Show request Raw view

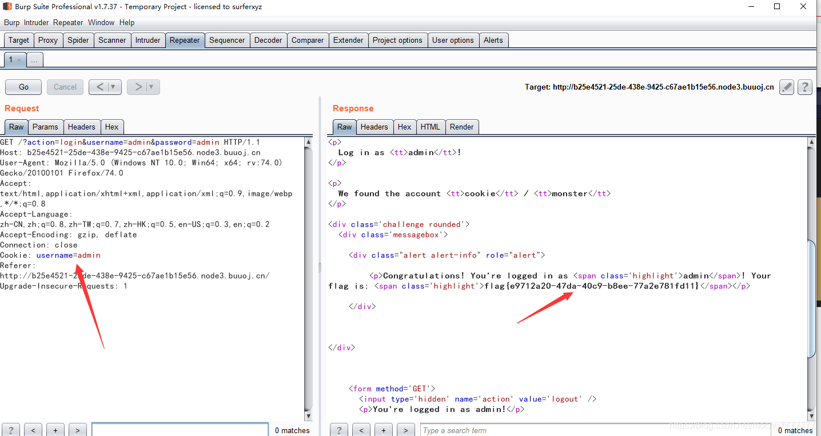17,127
